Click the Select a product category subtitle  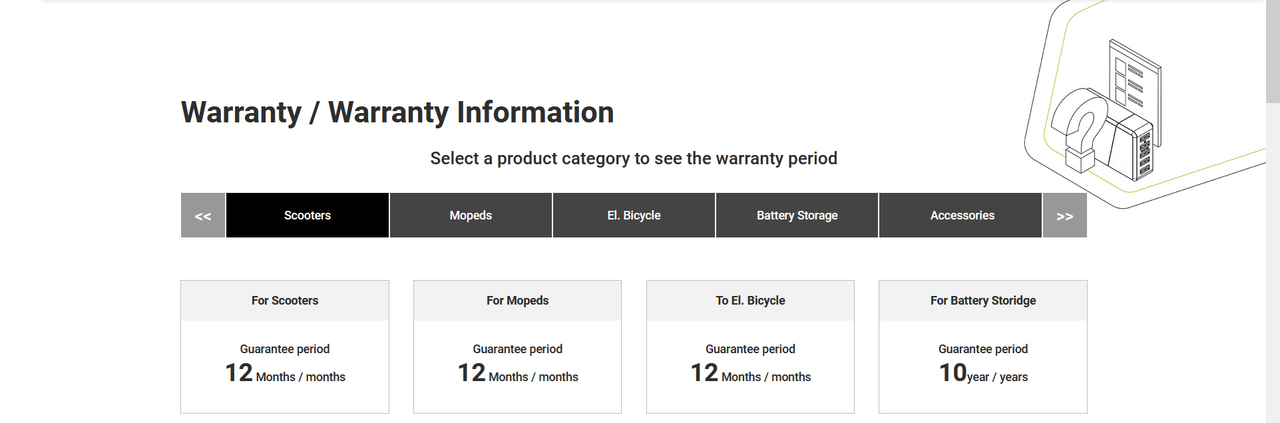[634, 158]
